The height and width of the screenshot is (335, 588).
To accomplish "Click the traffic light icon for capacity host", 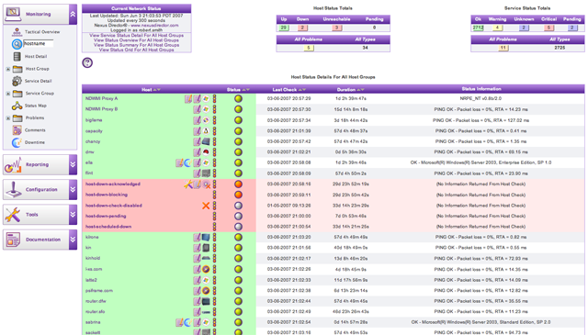I will tap(214, 131).
